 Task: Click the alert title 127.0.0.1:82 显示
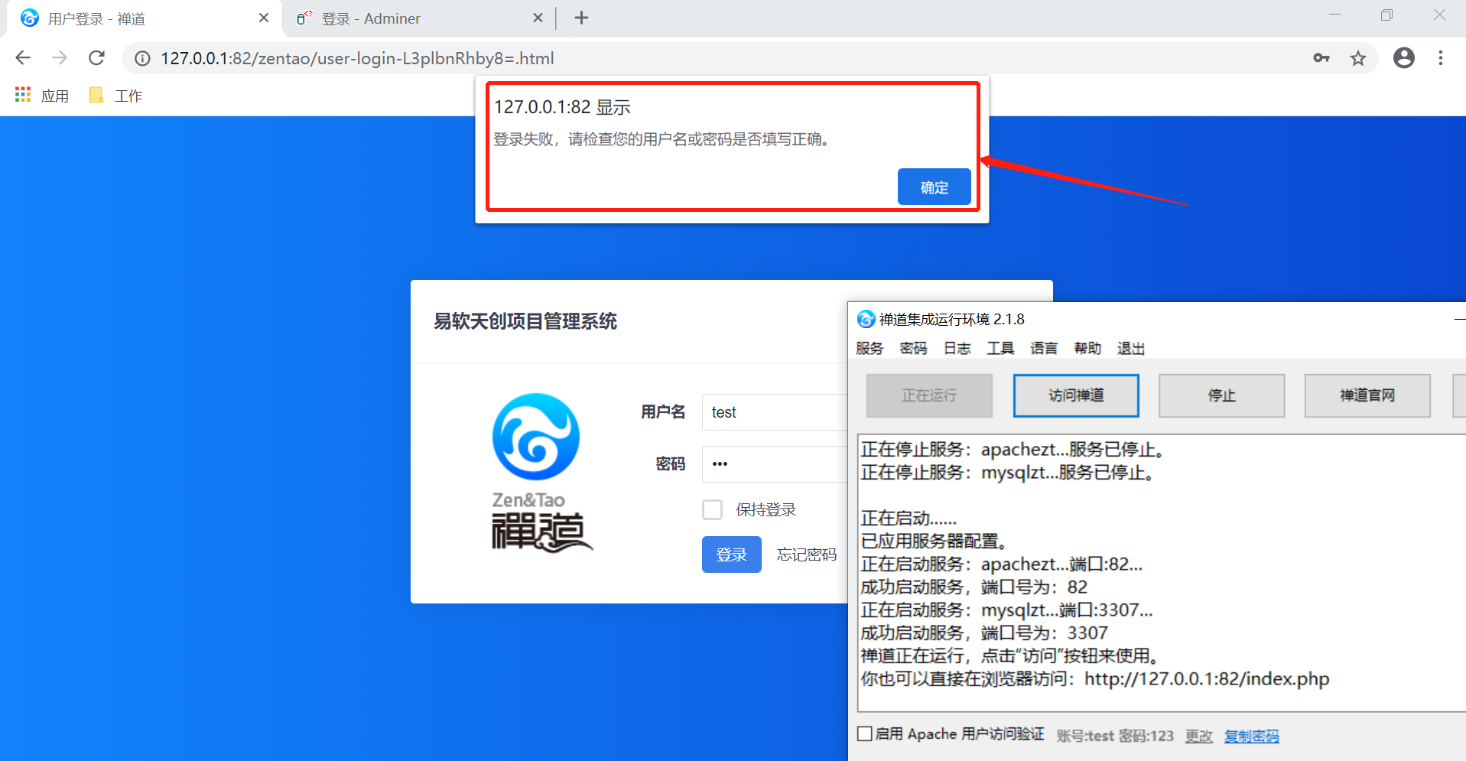[562, 107]
